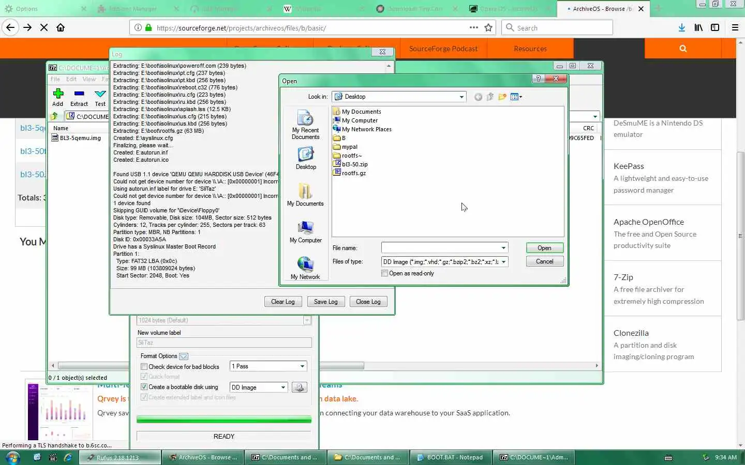Click the Firefox forward arrow
745x465 pixels.
pos(27,27)
